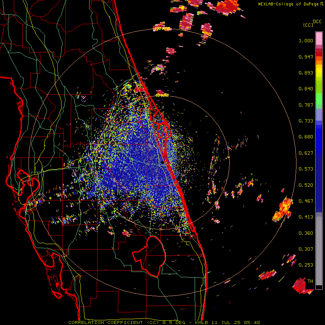Select the 0.840 scale value
Viewport: 325px width, 325px height.
(x=306, y=89)
